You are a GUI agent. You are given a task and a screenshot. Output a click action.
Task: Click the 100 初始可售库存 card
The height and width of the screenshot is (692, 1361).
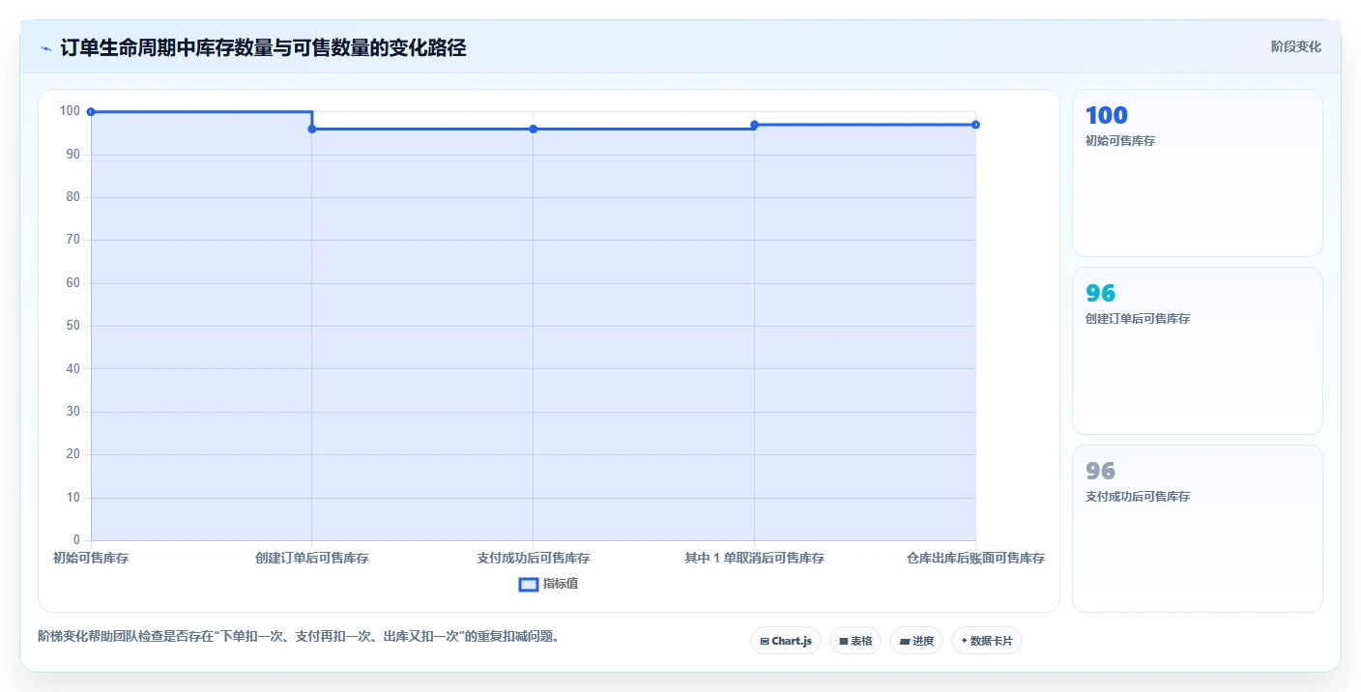[1197, 173]
